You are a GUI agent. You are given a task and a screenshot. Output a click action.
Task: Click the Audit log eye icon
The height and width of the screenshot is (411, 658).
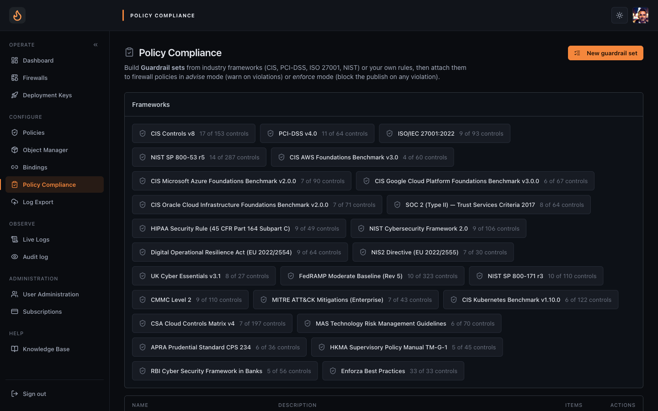[x=15, y=257]
